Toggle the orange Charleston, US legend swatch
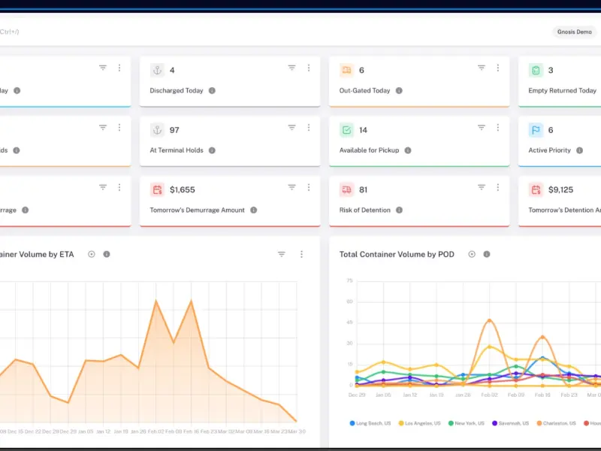Screen dimensions: 601x451 [x=539, y=423]
